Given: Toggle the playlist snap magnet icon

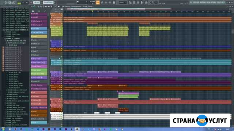Looking at the screenshot, I should (34, 7).
